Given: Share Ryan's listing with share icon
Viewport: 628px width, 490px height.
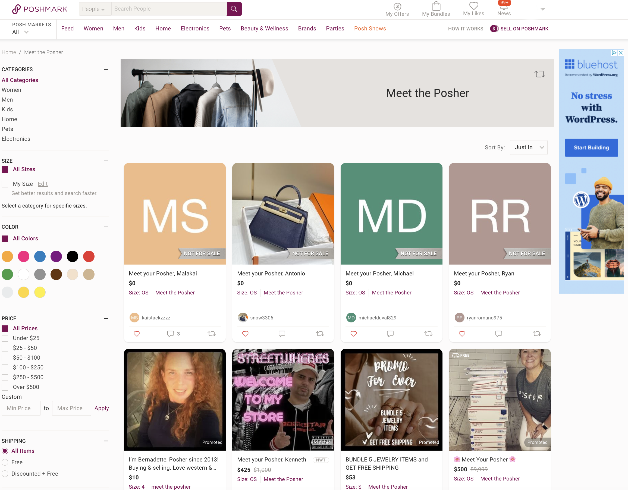Looking at the screenshot, I should click(536, 334).
